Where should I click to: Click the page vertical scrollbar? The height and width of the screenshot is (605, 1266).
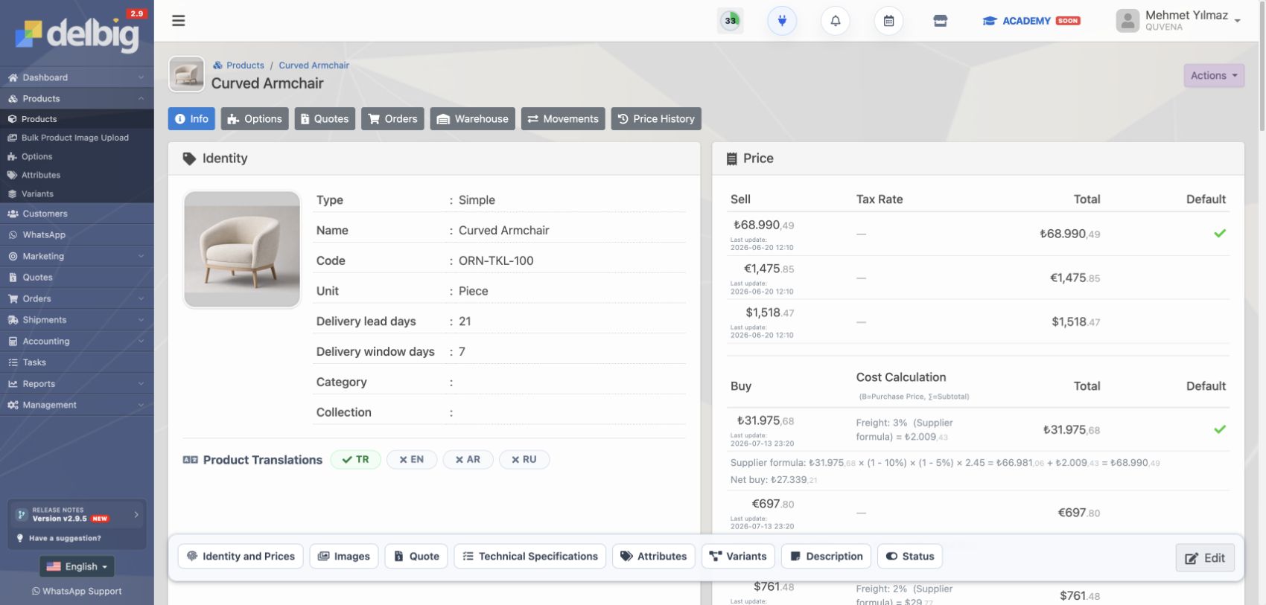(1262, 67)
